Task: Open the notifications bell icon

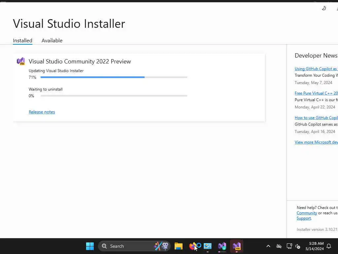Action: 329,246
